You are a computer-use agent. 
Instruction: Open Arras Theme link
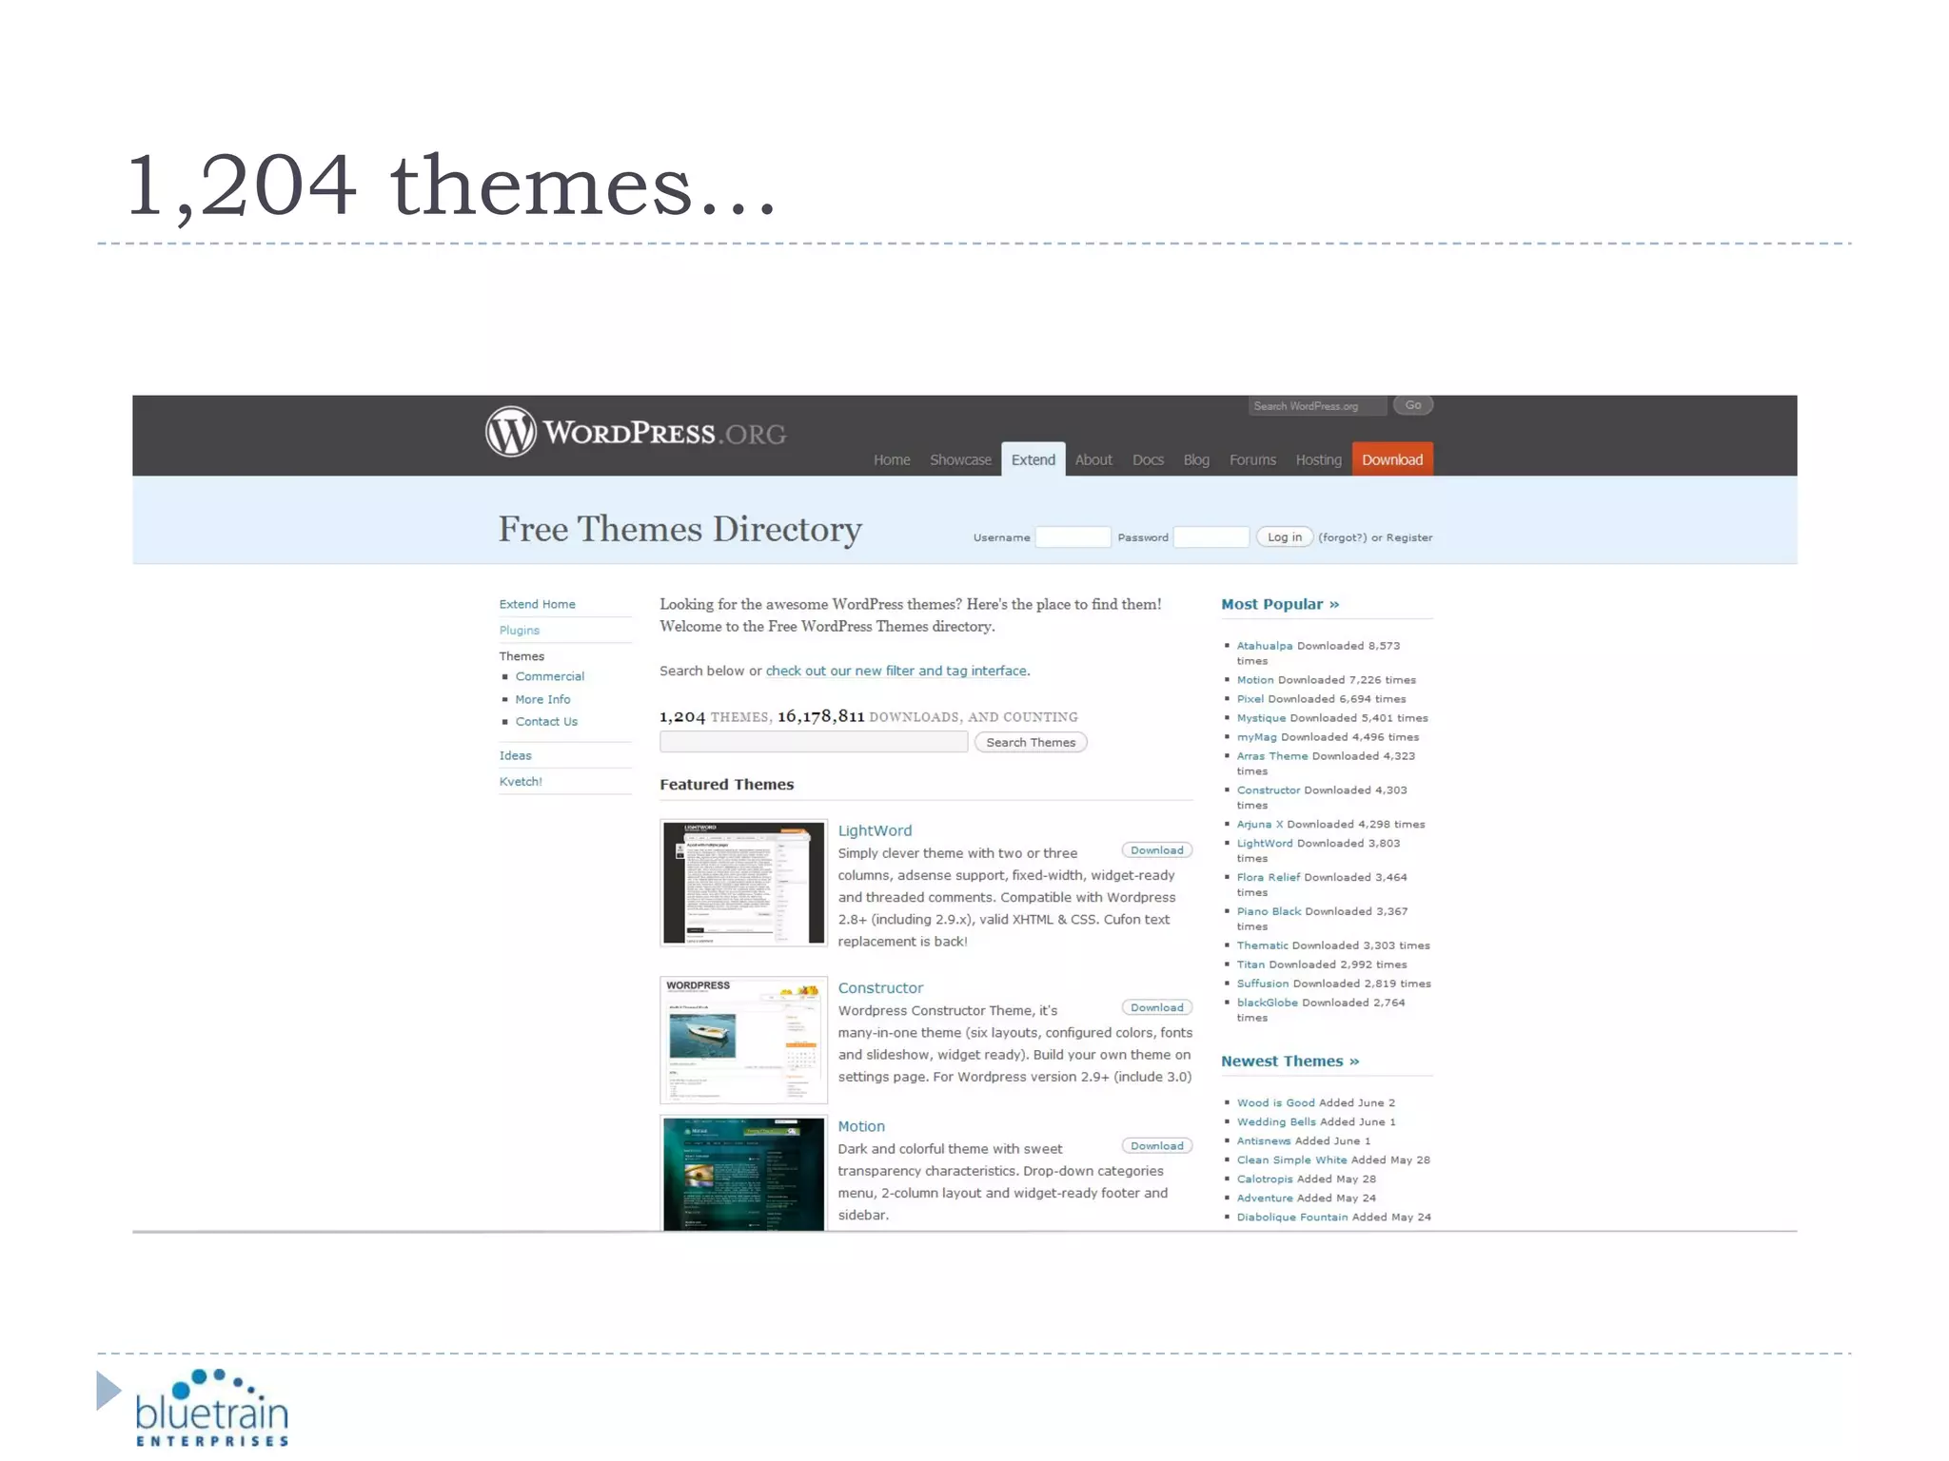pyautogui.click(x=1272, y=756)
